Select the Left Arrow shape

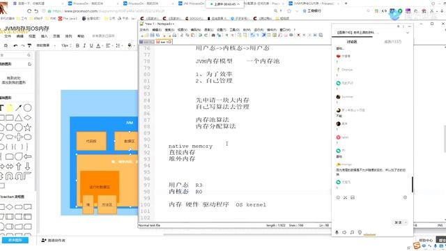tap(28, 156)
